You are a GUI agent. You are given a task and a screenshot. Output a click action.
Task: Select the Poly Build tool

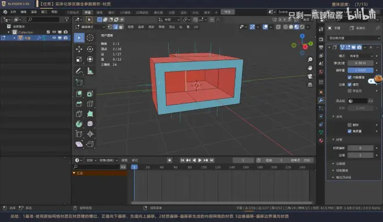pyautogui.click(x=90, y=114)
